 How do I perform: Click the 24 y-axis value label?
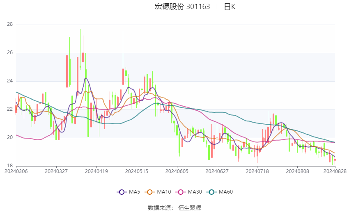[10, 81]
